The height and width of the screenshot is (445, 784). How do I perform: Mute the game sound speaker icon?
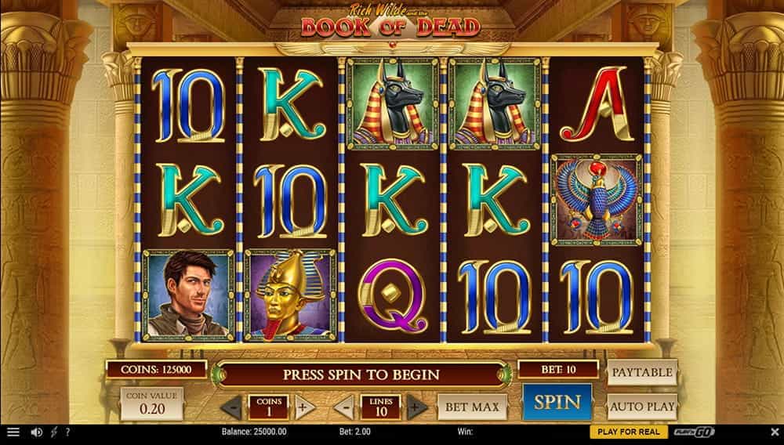[x=37, y=432]
